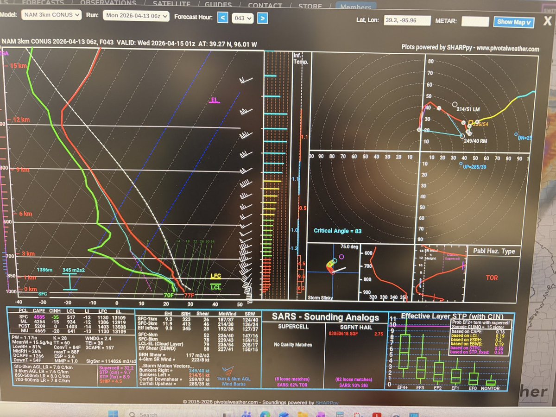Open the STORE nav tab
The width and height of the screenshot is (556, 417).
(310, 6)
